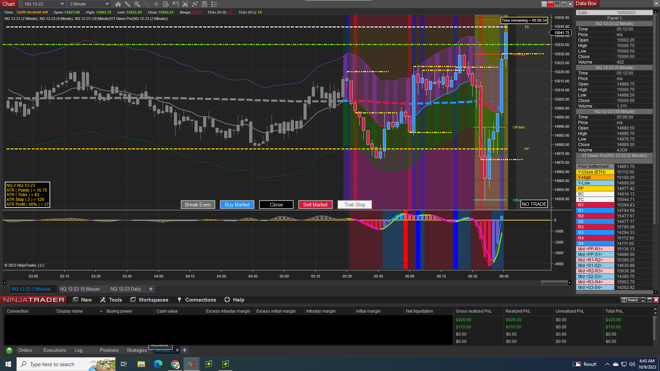Add a new chart tab with plus icon

(151, 289)
